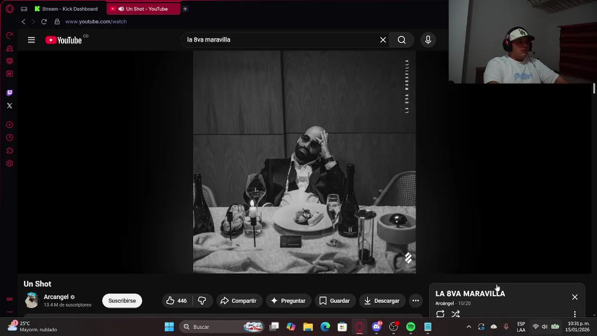The height and width of the screenshot is (336, 597).
Task: Open Microsoft Store from taskbar
Action: coord(342,327)
